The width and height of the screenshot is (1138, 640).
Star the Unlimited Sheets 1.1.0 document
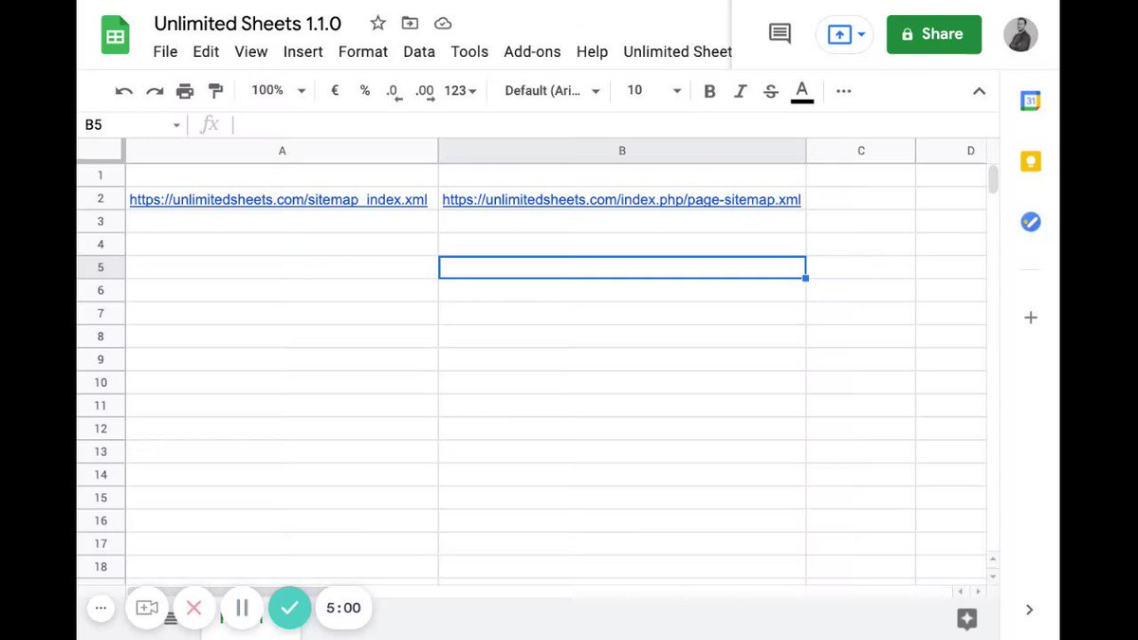377,23
